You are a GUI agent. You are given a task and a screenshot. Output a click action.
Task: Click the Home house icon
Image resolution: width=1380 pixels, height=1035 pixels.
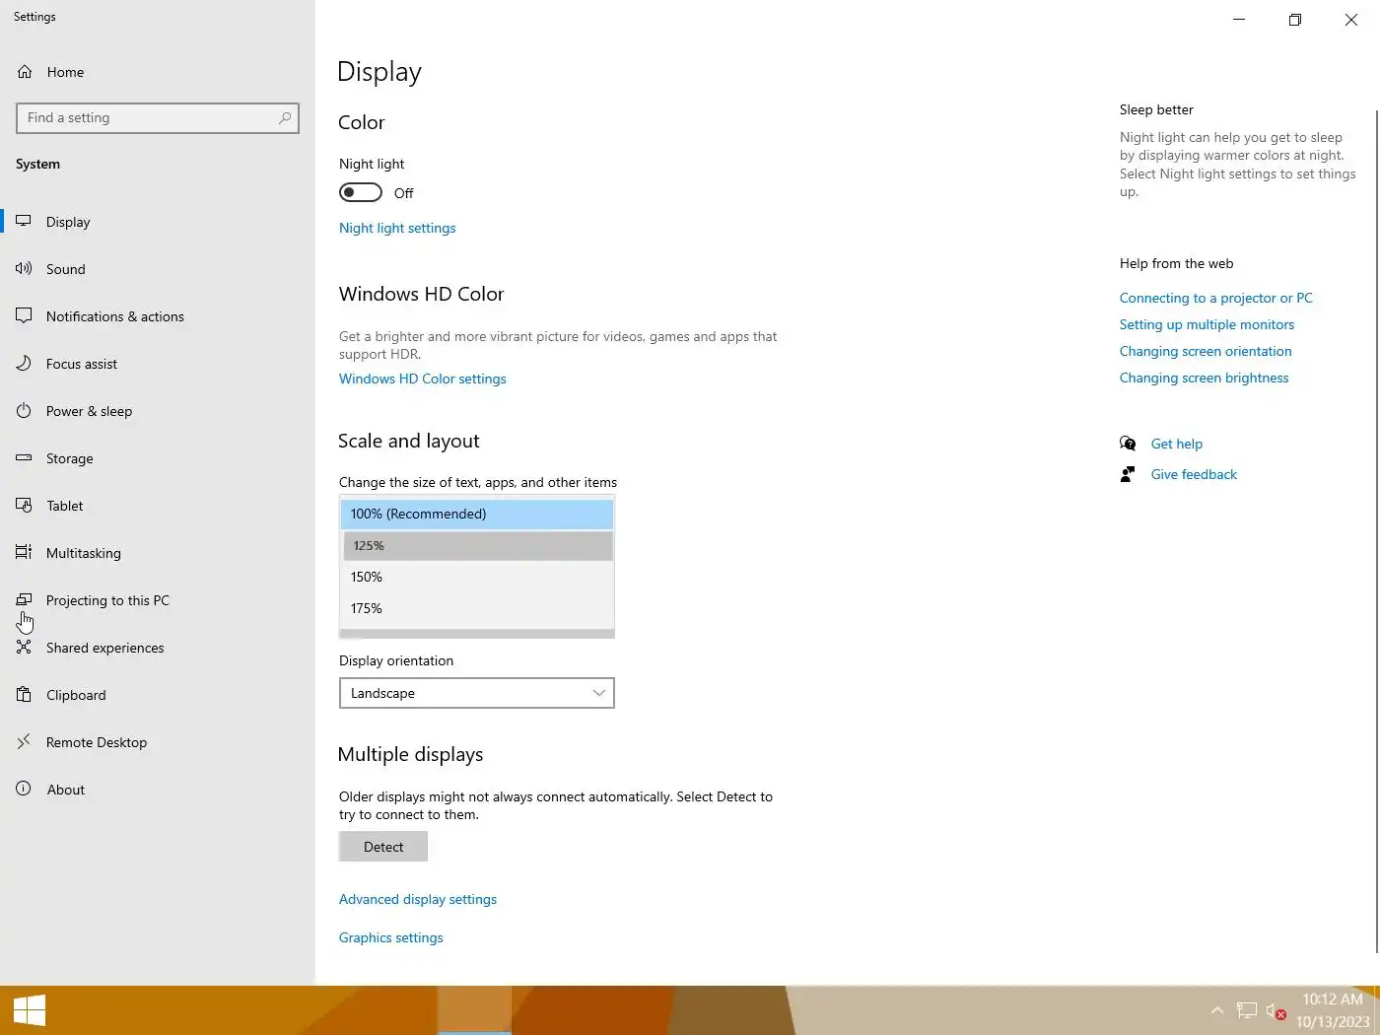tap(25, 72)
